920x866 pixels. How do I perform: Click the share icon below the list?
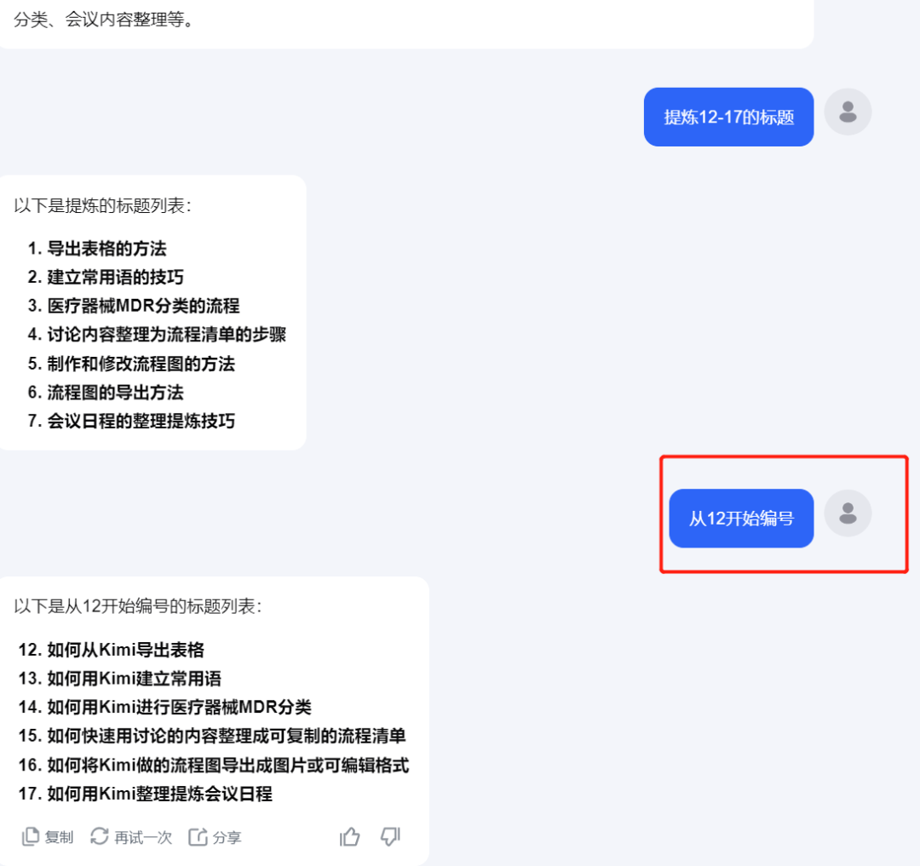click(x=198, y=837)
